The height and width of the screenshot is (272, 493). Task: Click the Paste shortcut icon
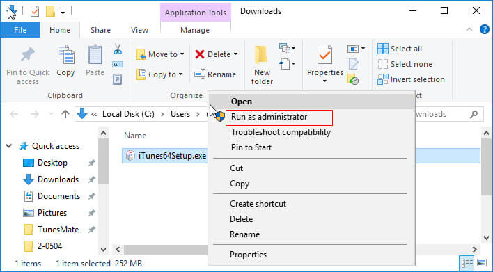117,79
